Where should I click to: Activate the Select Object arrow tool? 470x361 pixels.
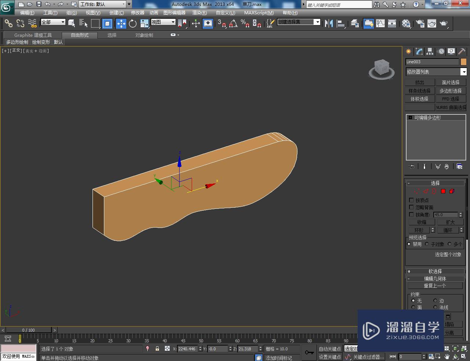72,24
